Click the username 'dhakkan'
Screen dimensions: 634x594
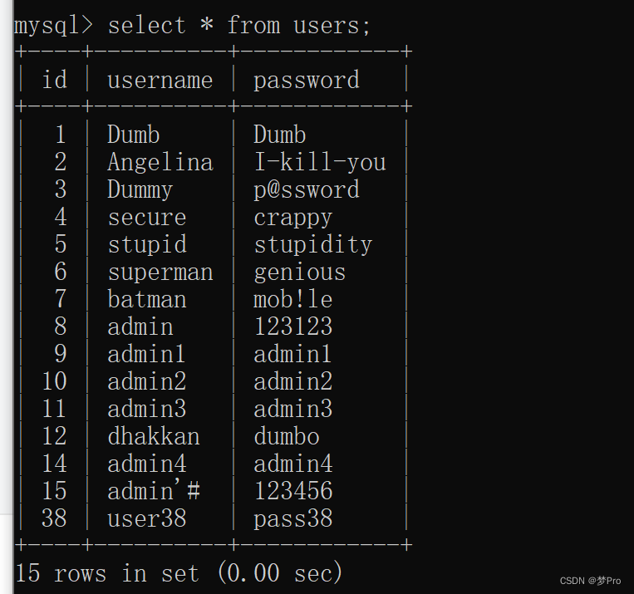(x=153, y=436)
